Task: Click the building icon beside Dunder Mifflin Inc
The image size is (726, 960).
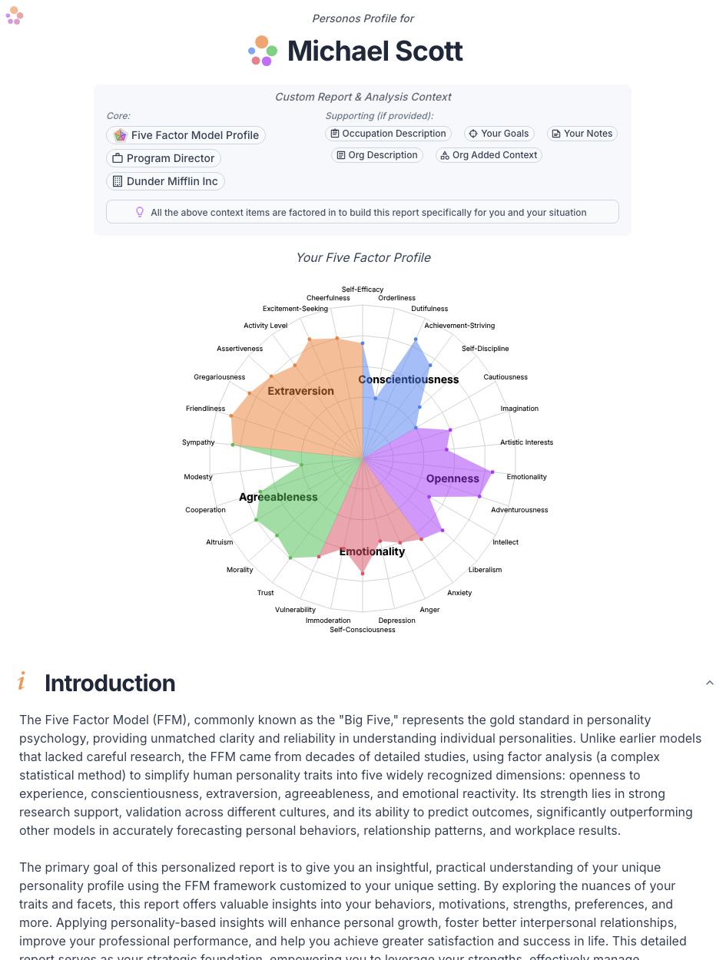Action: click(x=118, y=181)
